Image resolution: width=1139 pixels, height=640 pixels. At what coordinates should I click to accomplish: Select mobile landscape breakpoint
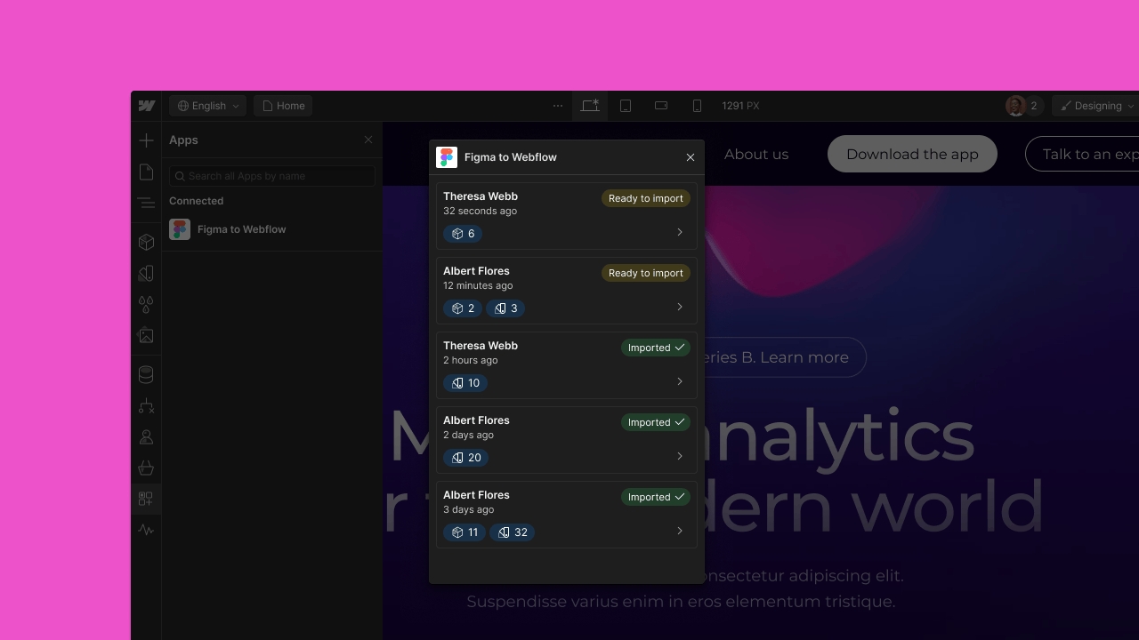[661, 106]
